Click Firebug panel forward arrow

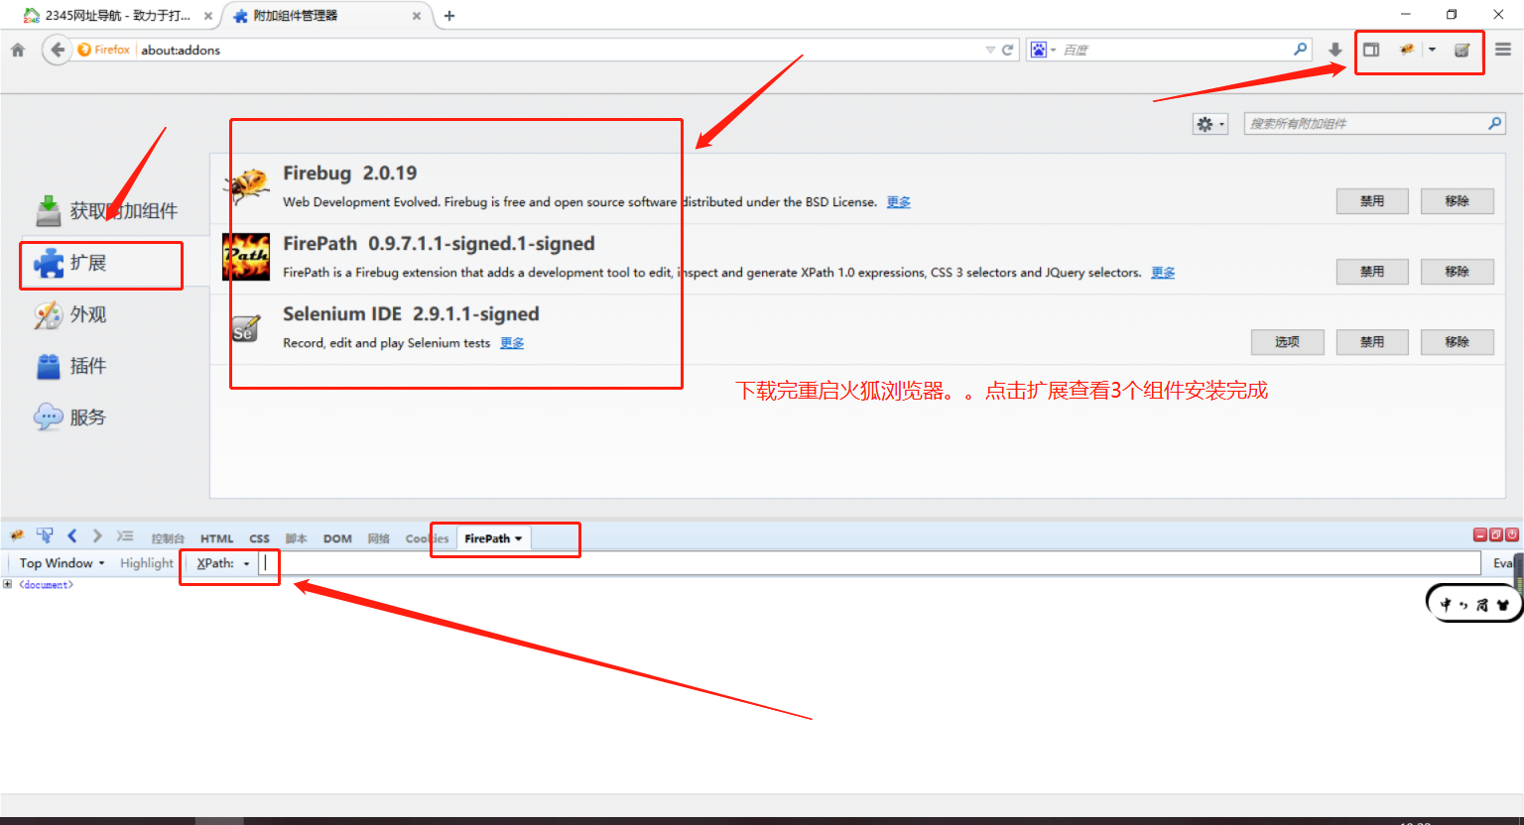(97, 535)
